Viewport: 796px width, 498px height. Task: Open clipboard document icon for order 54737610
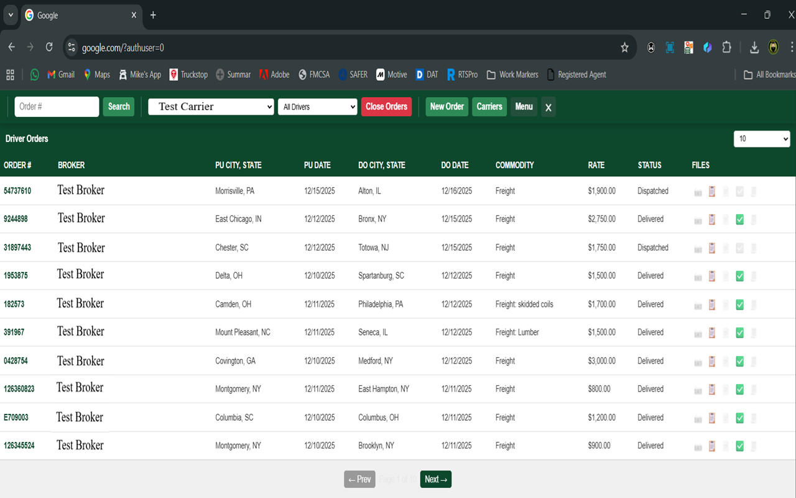pos(712,191)
